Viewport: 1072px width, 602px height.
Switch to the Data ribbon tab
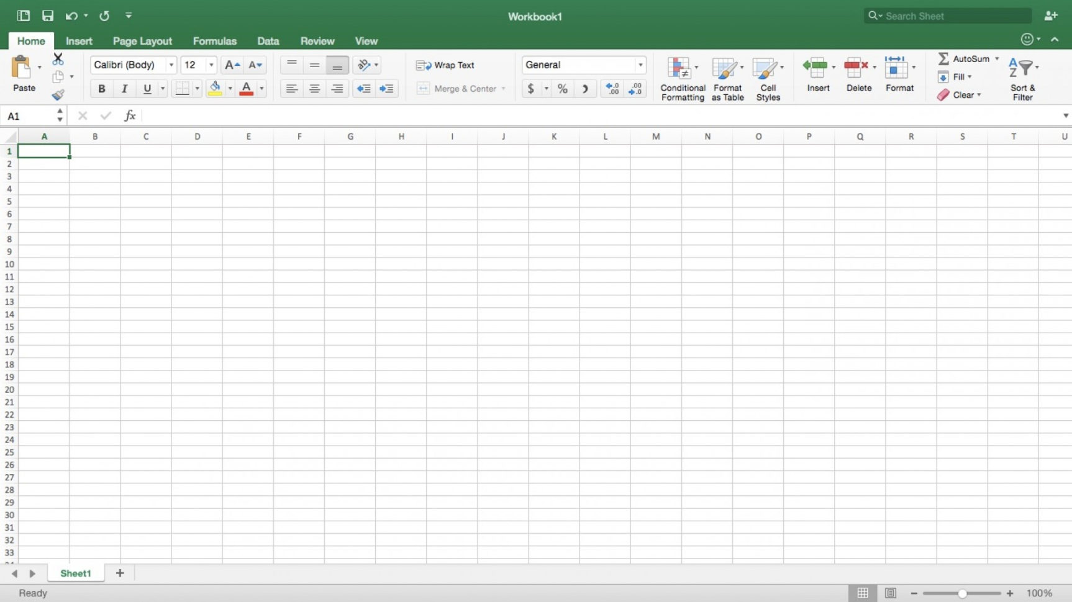[268, 40]
